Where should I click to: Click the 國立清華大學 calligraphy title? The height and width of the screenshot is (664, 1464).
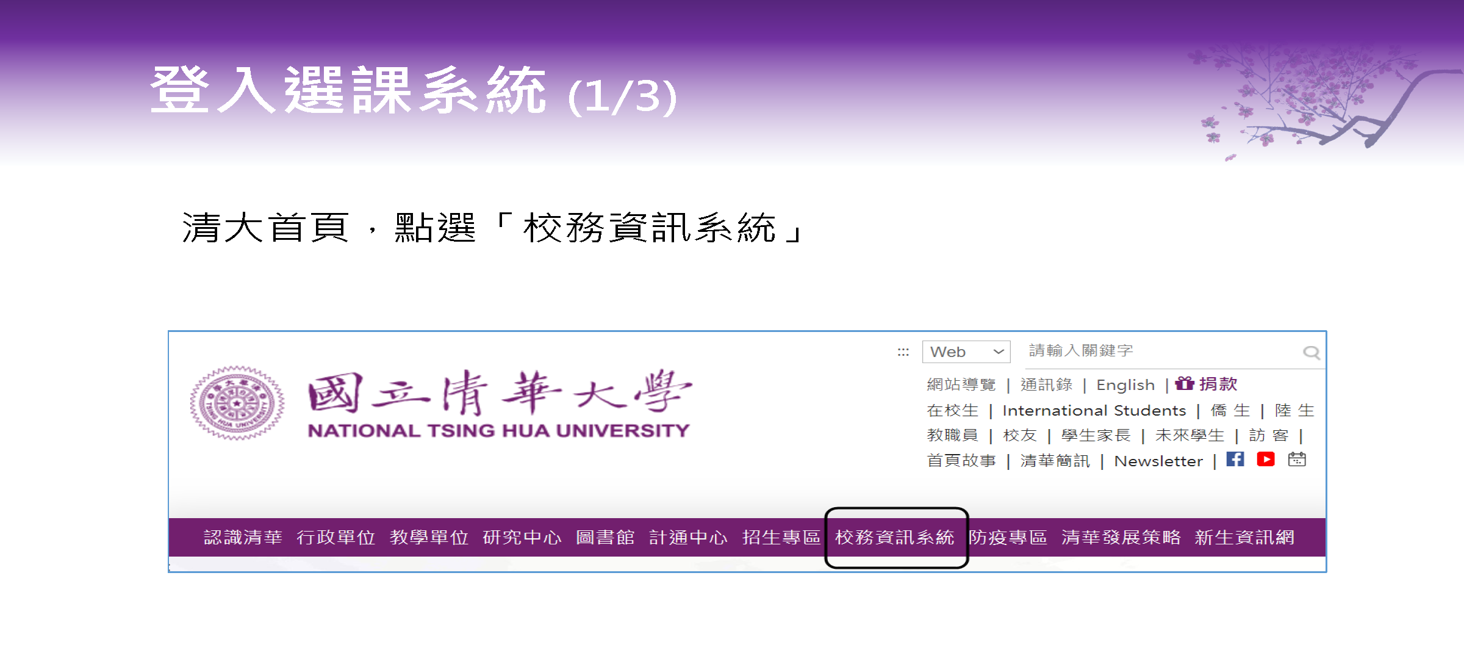click(500, 392)
